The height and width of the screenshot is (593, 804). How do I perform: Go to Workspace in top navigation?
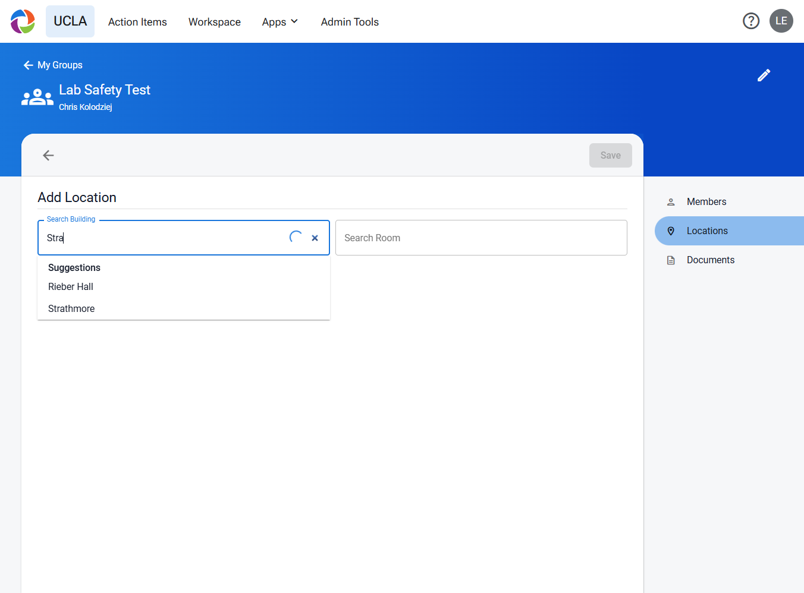[215, 22]
